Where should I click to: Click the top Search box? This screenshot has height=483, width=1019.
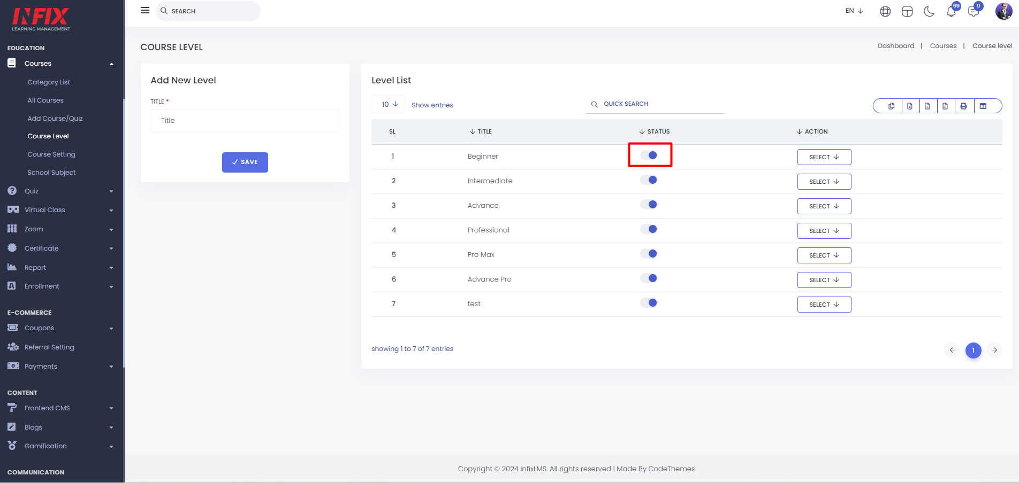[208, 11]
